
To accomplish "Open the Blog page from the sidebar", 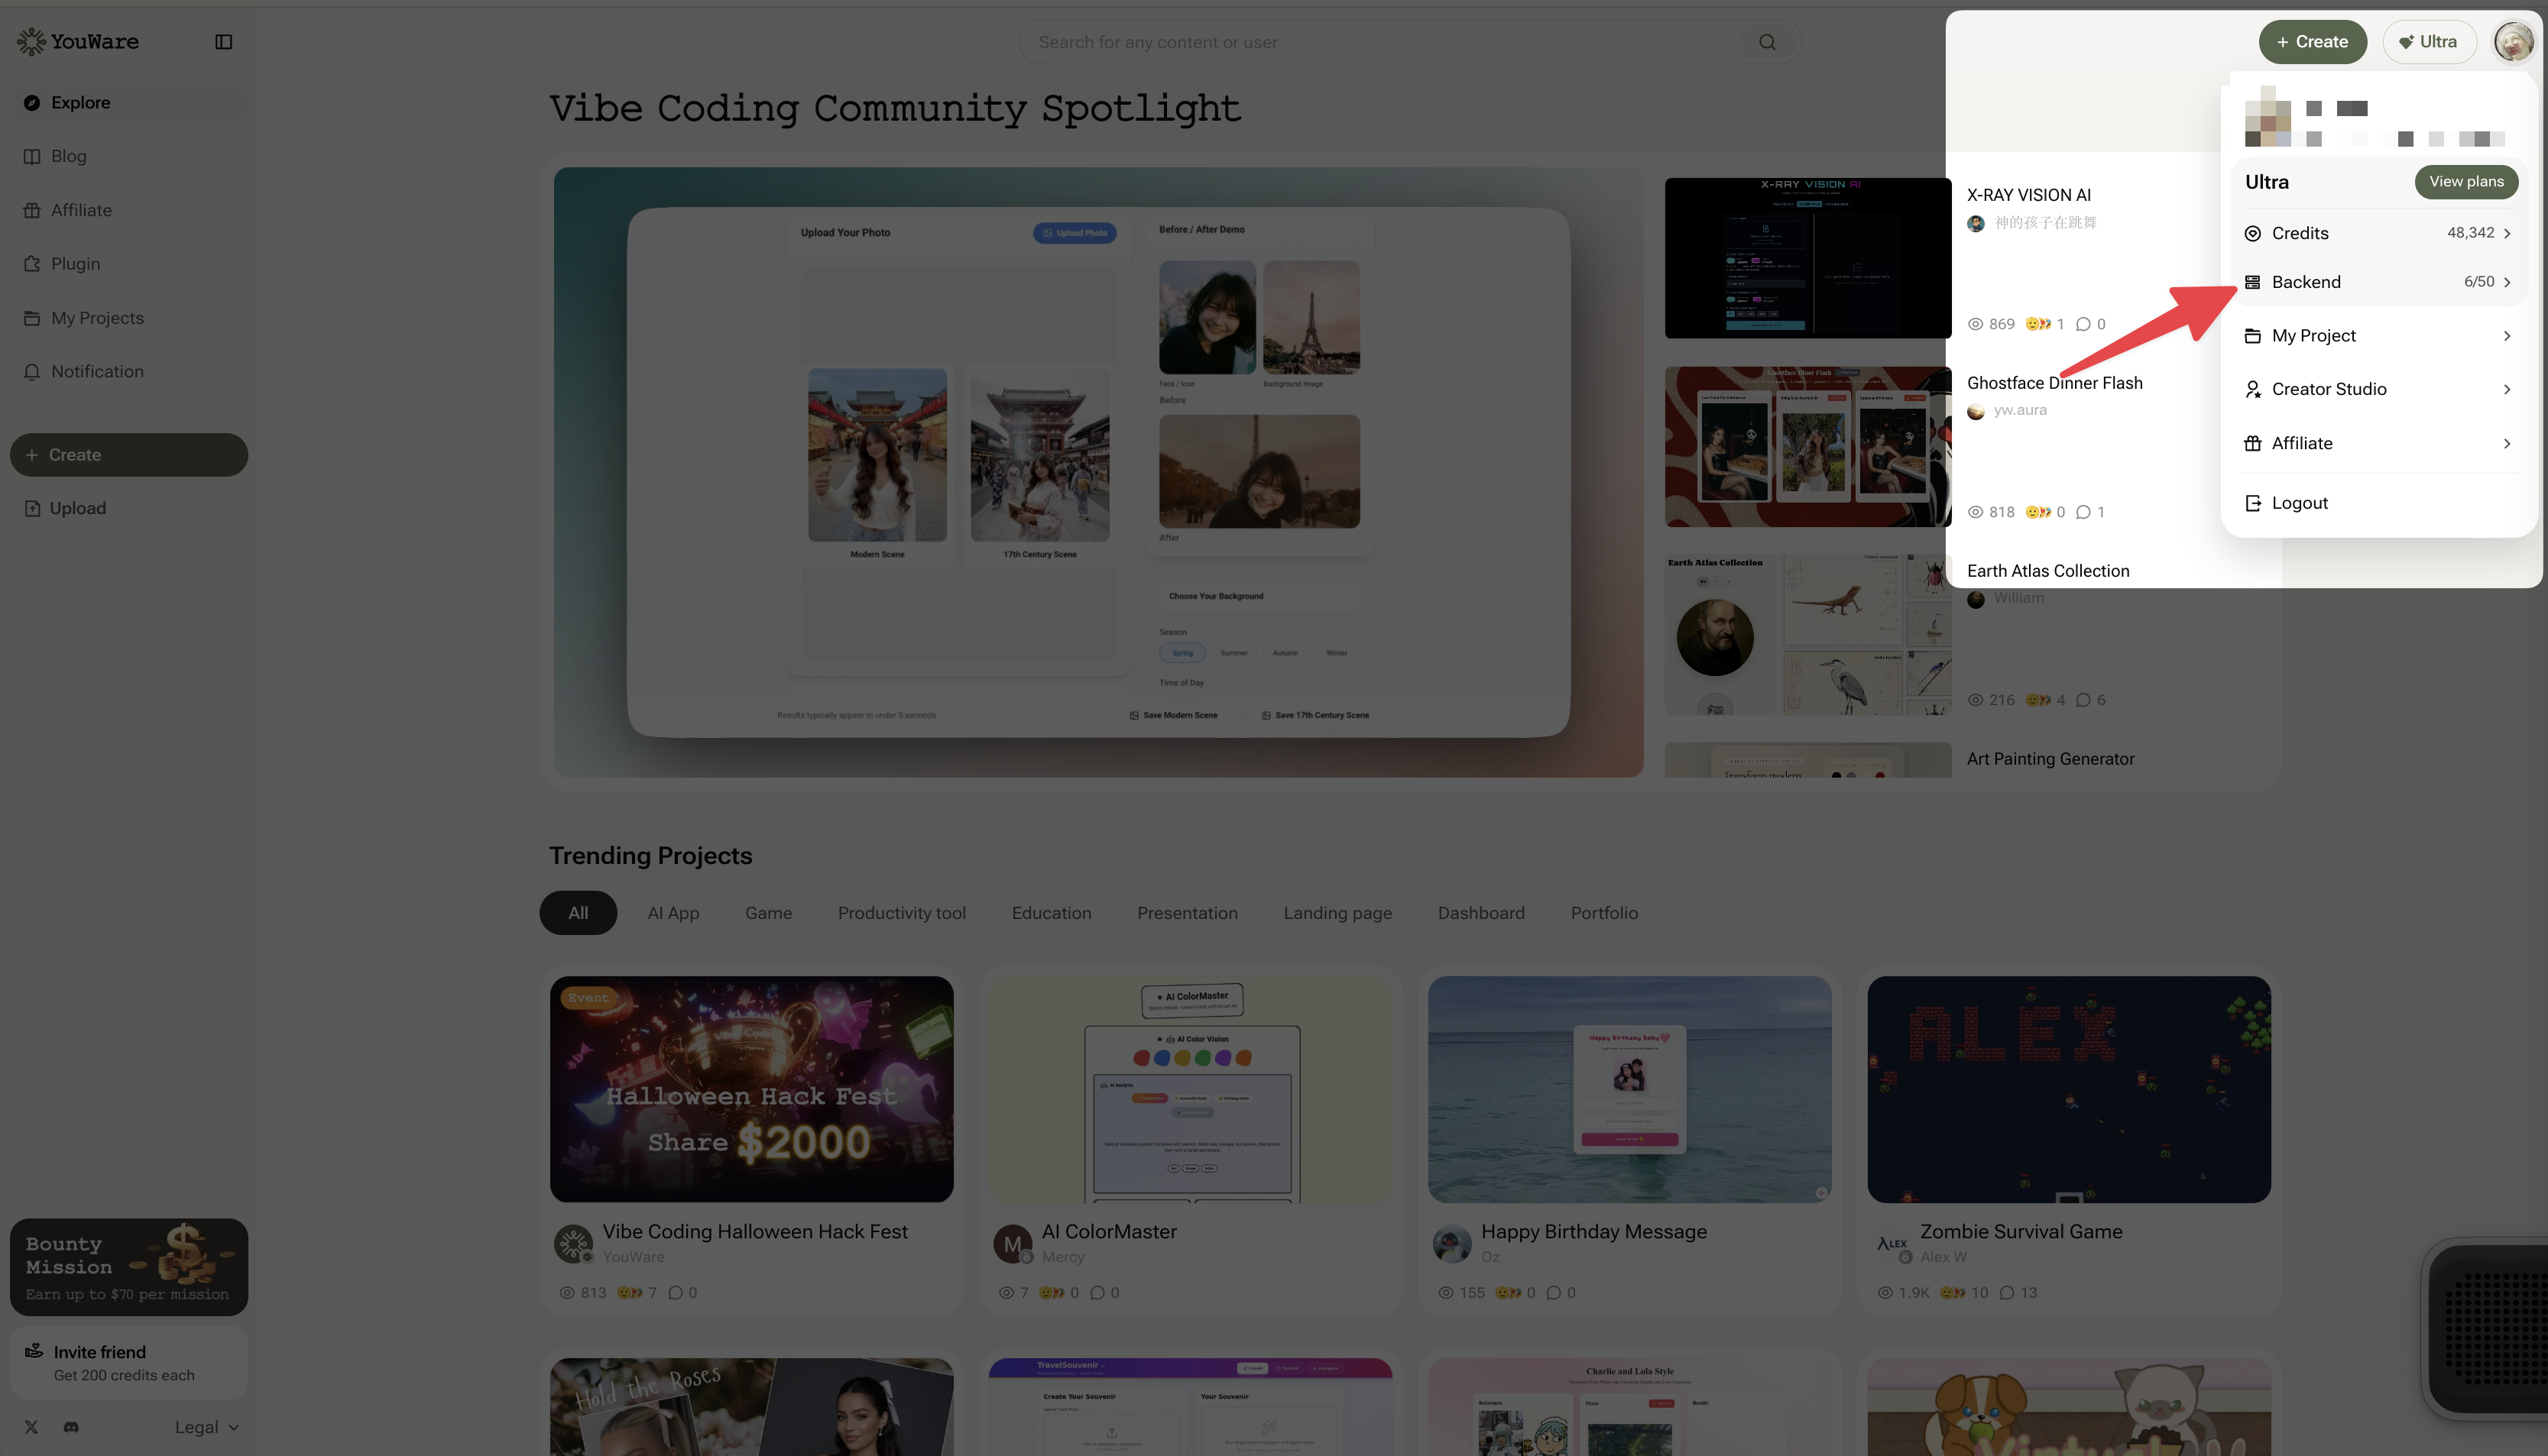I will [x=68, y=156].
